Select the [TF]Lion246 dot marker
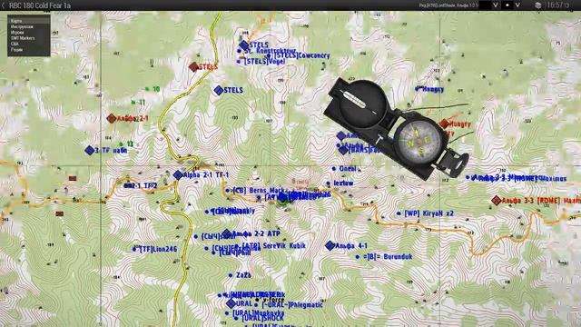The width and height of the screenshot is (581, 327). click(x=134, y=249)
